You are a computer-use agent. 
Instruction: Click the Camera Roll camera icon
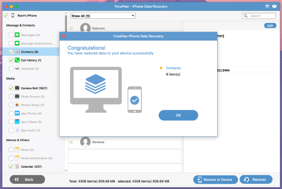[17, 88]
